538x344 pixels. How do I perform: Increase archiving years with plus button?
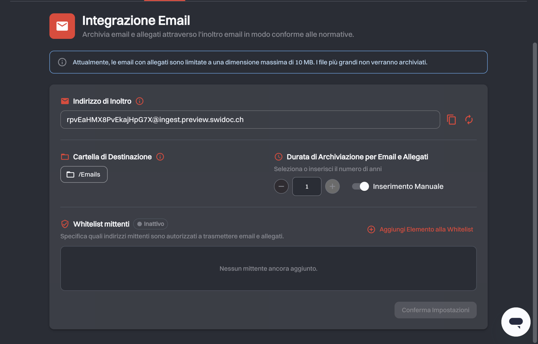pos(332,187)
